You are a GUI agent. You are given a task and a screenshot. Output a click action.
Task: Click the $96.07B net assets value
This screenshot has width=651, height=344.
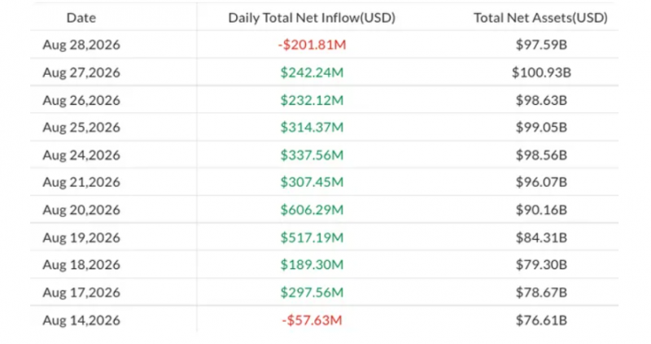pos(541,182)
